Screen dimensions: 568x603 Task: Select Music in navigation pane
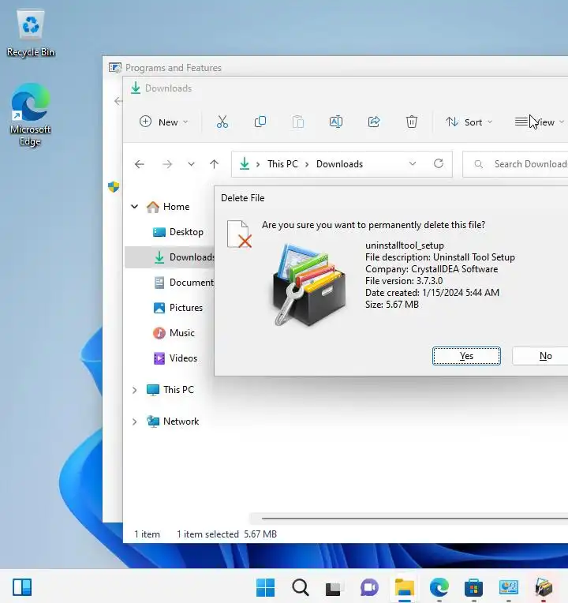click(174, 332)
